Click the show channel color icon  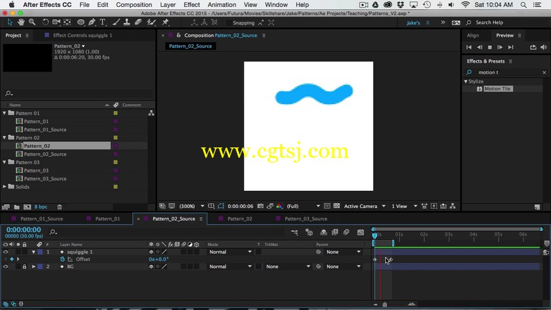[279, 206]
